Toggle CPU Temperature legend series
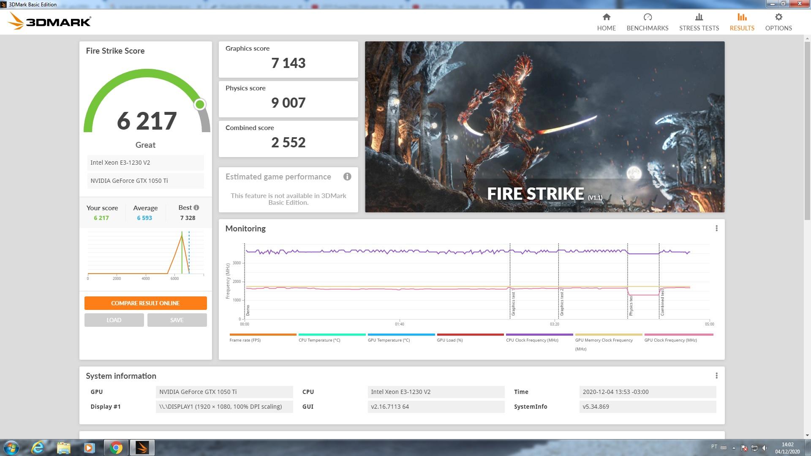This screenshot has height=456, width=811. click(x=332, y=338)
